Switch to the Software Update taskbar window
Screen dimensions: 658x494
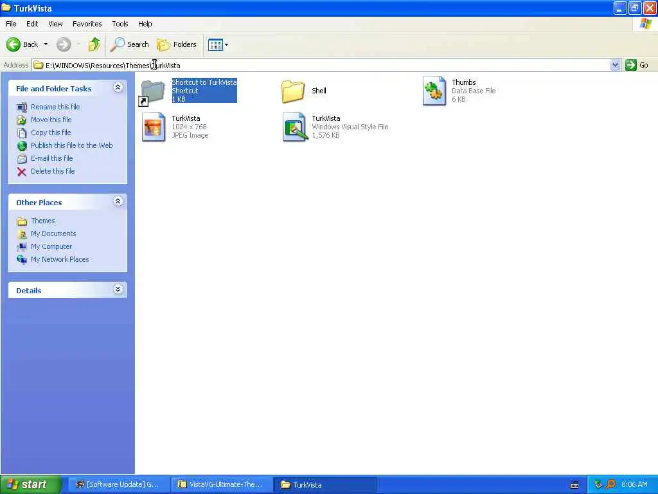click(x=119, y=485)
